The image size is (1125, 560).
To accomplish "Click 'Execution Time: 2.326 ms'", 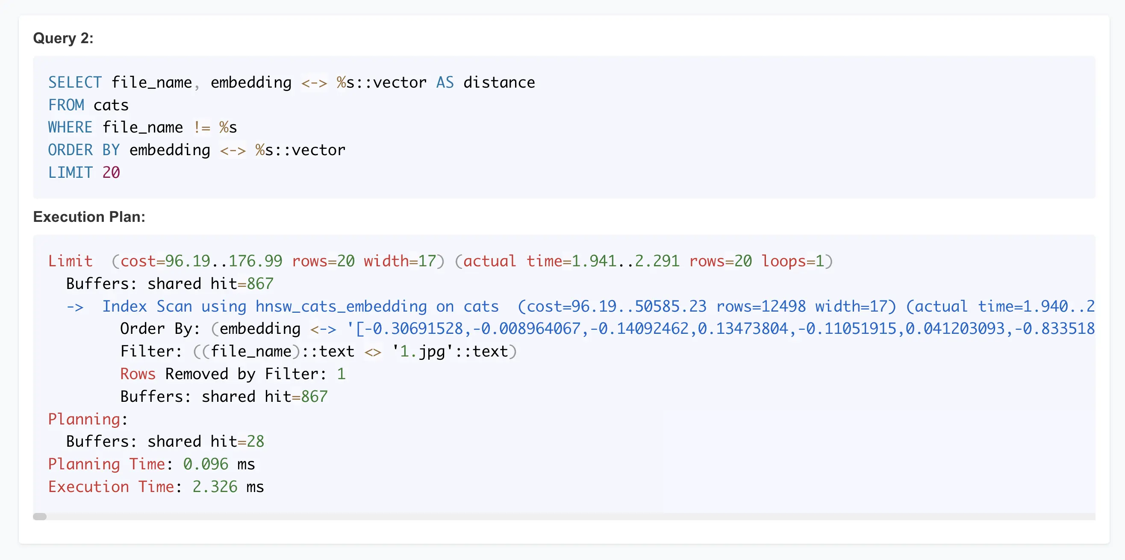I will [156, 486].
